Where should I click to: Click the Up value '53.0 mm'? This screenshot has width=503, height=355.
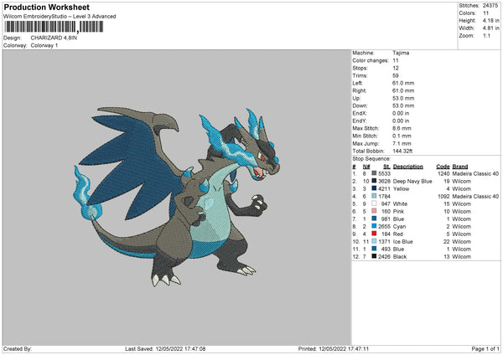coord(403,98)
